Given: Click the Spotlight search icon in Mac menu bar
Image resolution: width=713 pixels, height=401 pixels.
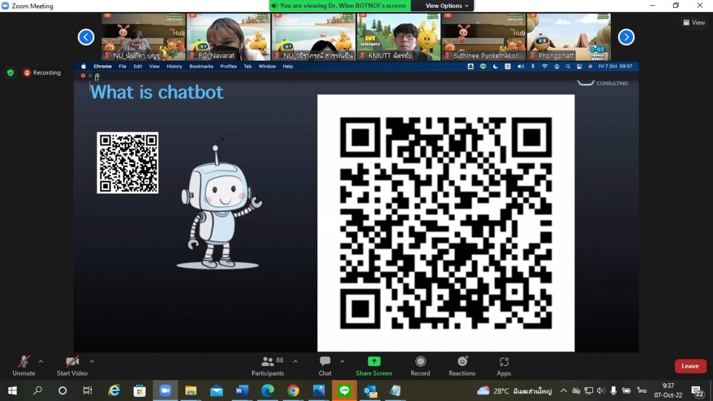Looking at the screenshot, I should (569, 67).
